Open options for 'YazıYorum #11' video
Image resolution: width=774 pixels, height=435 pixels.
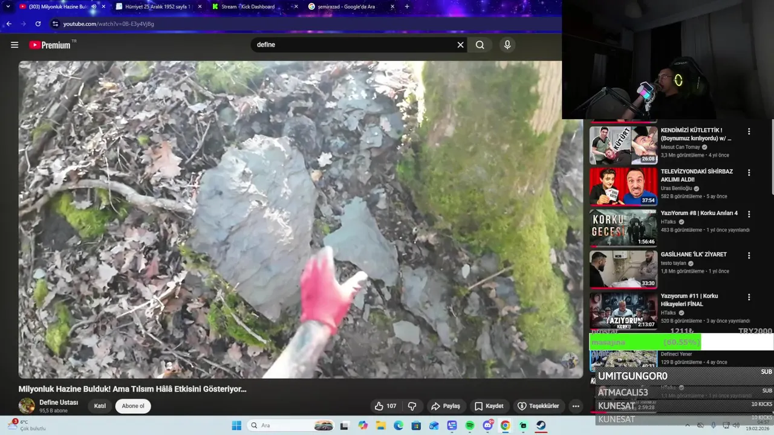click(x=749, y=297)
